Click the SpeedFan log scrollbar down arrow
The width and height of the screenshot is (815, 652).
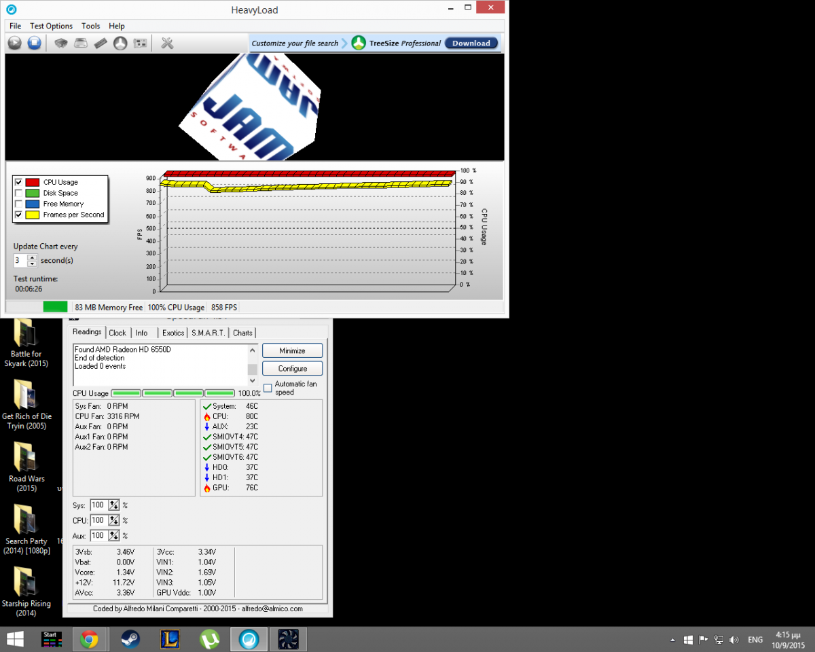253,381
